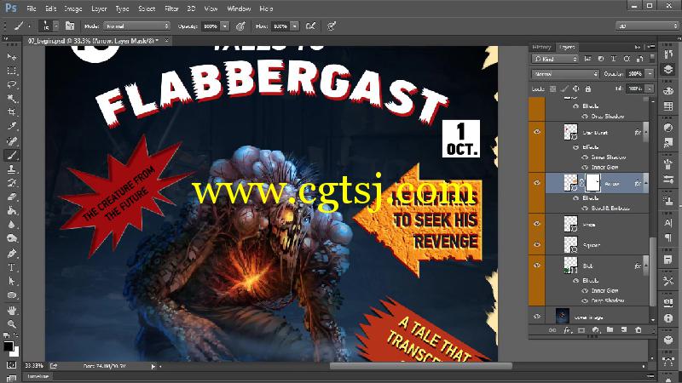Click the zoom percentage field in status bar
Screen dimensions: 682x383
34,366
